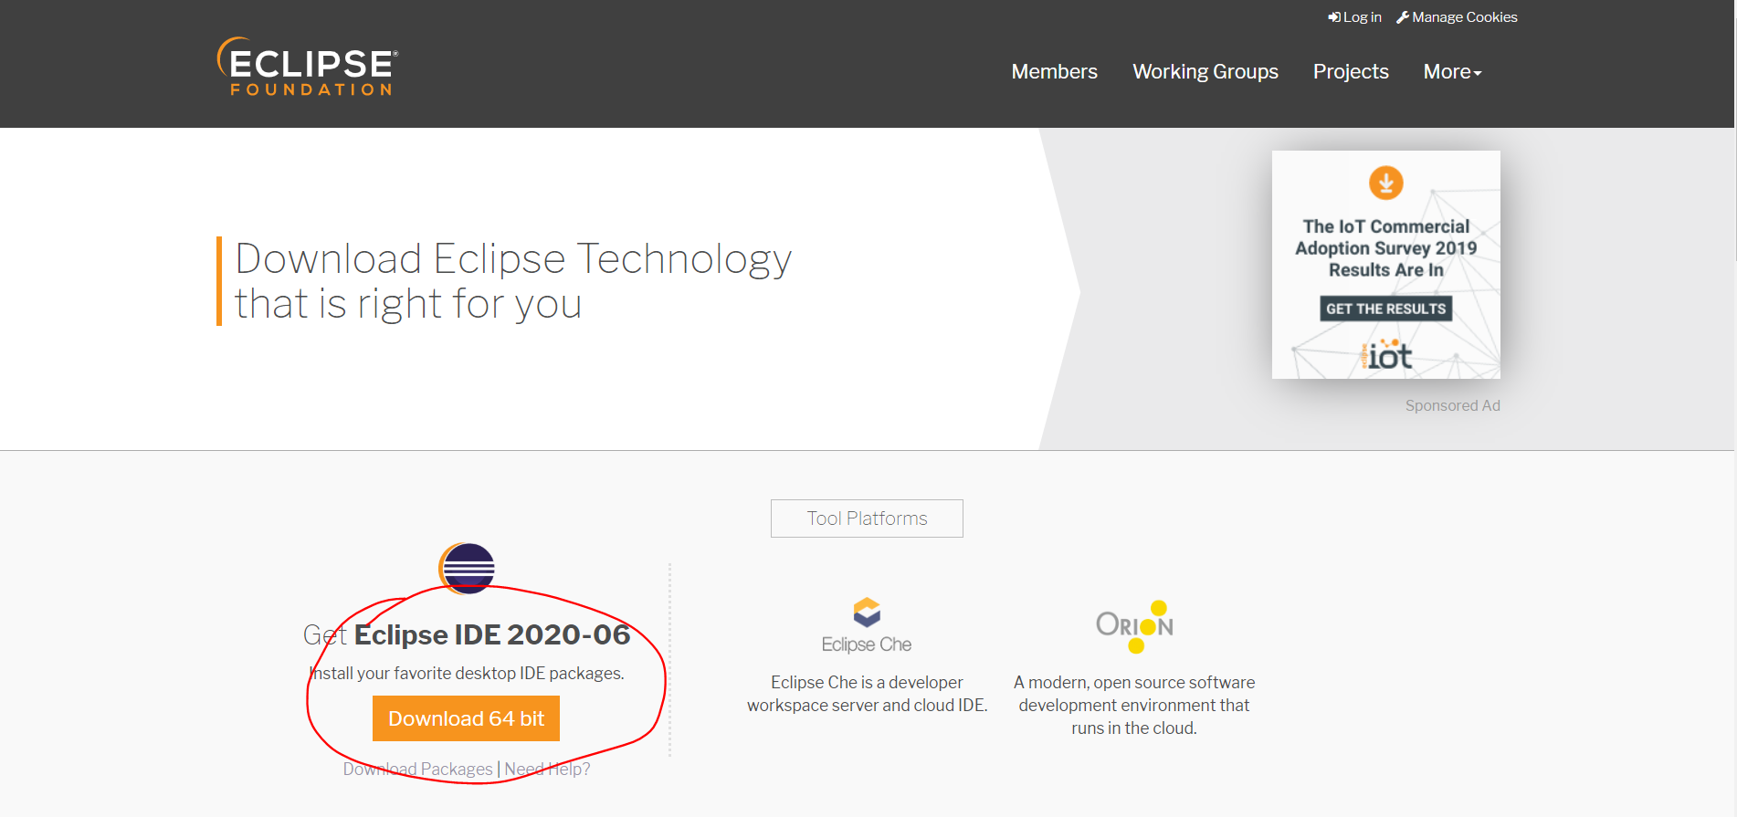Open the Projects menu item
Screen dimensions: 1737x817
click(1351, 71)
